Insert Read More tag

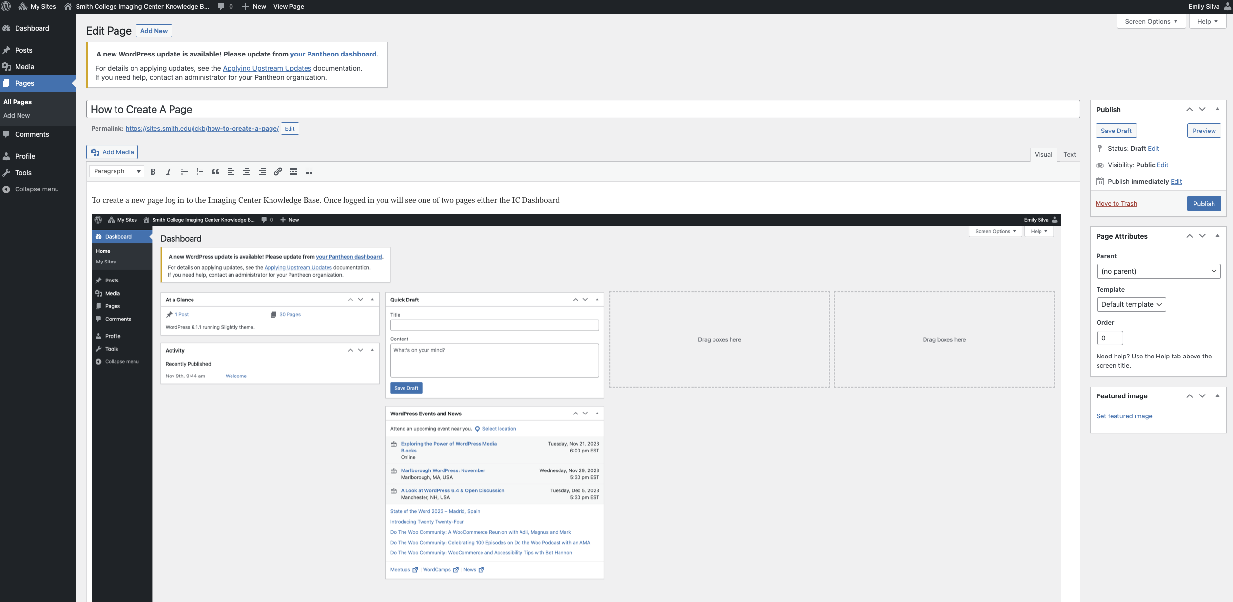coord(293,171)
